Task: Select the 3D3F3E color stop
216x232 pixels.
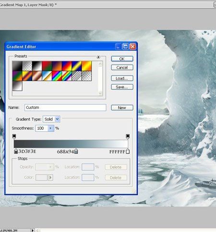Action: [16, 151]
